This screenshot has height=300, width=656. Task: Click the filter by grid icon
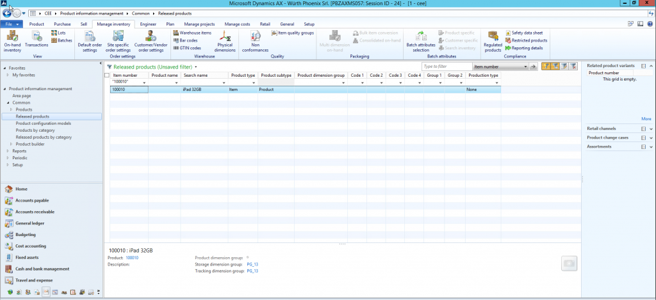tap(555, 67)
